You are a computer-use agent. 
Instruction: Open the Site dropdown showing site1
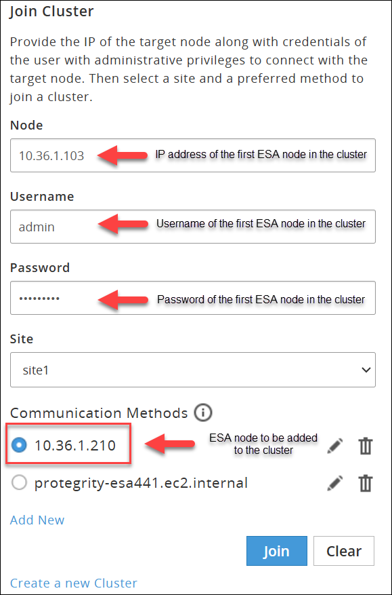coord(193,370)
